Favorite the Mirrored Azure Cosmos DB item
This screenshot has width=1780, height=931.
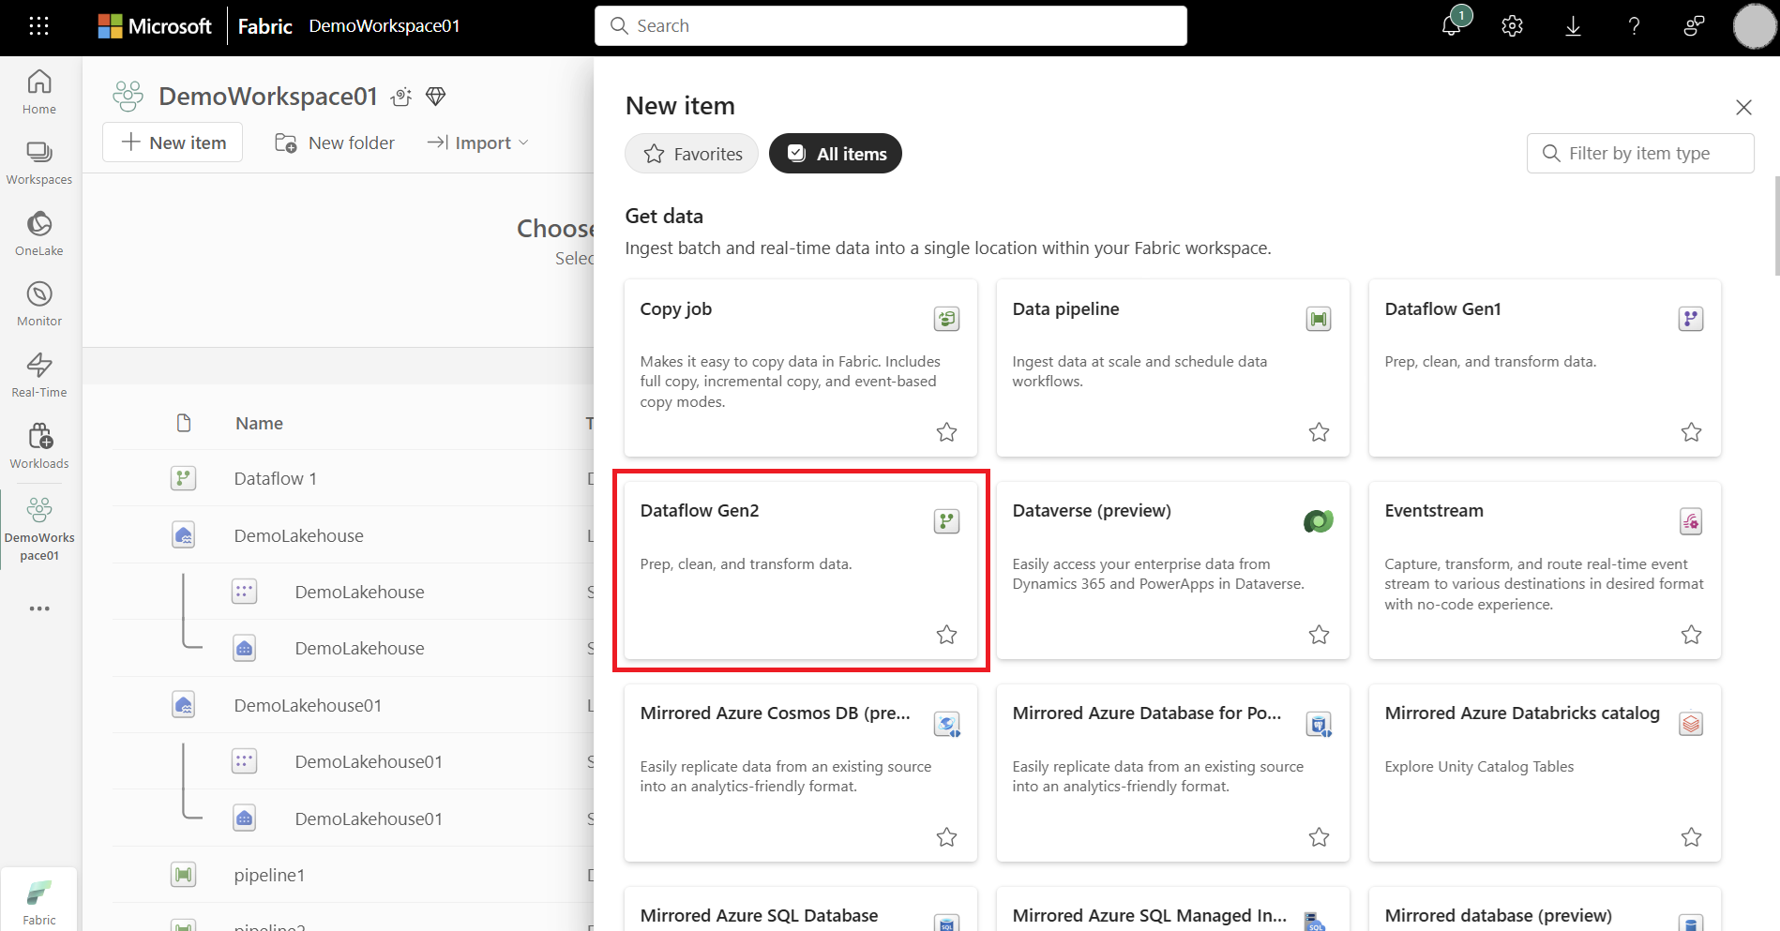click(946, 837)
